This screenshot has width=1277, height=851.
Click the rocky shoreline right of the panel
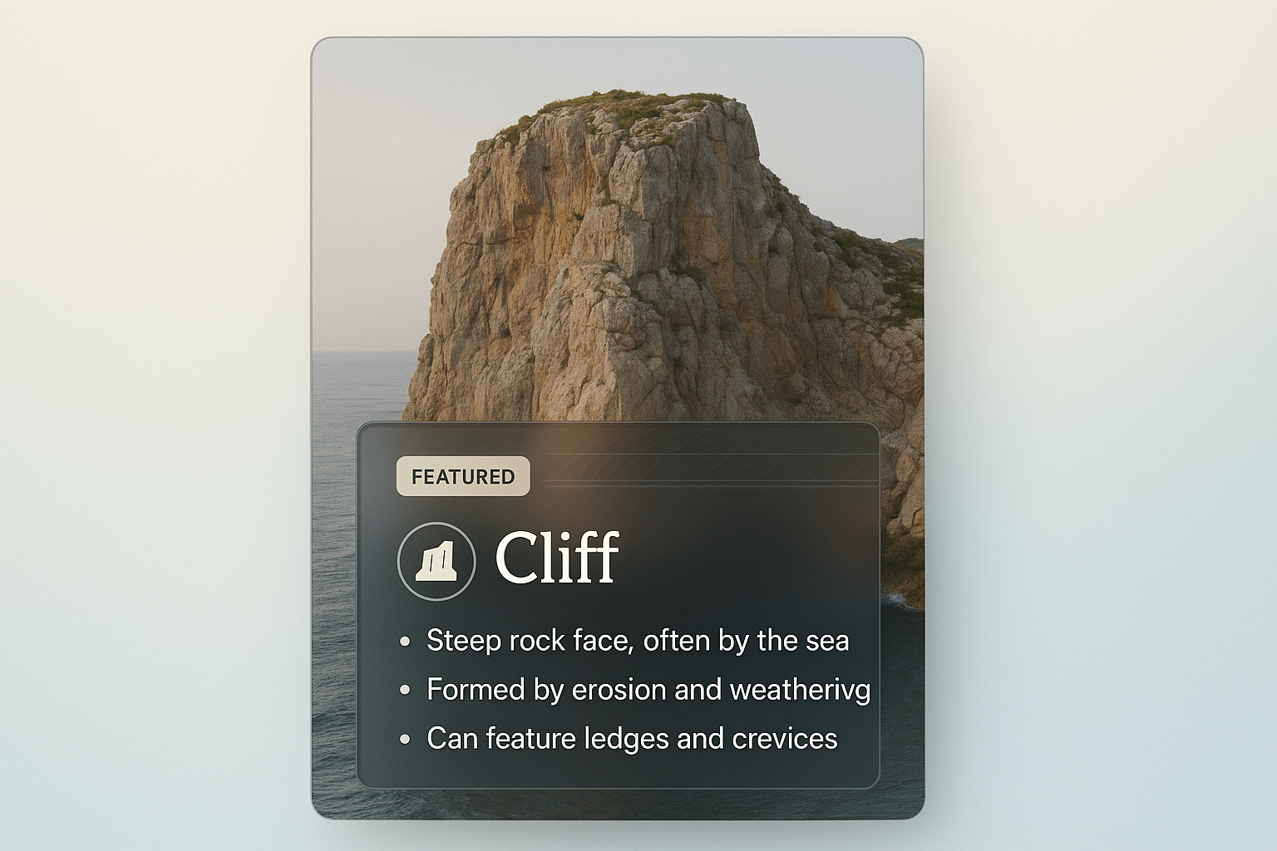[x=902, y=515]
